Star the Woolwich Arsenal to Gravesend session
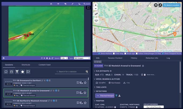Screen dimensions: 183x109 point(85,93)
